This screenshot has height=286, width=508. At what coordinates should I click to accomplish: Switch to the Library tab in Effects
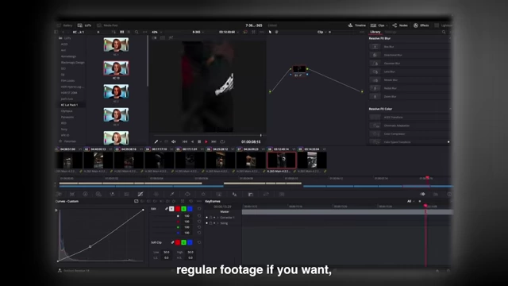coord(375,32)
